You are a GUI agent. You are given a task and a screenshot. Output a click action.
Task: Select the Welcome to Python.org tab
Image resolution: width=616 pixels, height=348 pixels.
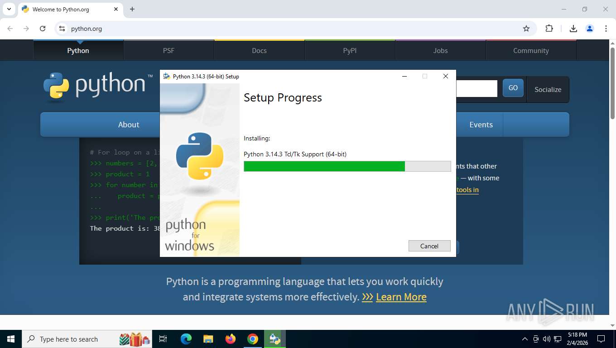[x=70, y=9]
